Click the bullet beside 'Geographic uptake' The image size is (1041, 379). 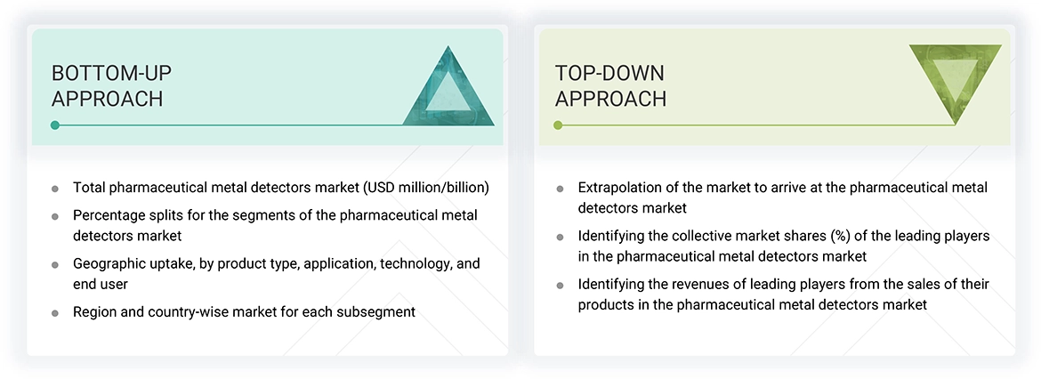[x=55, y=264]
